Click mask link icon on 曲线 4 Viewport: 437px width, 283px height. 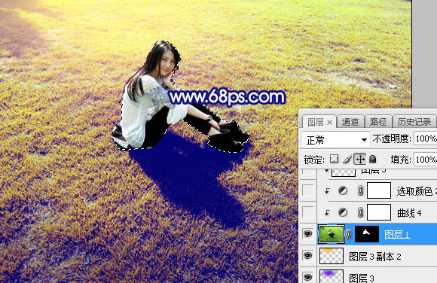(x=360, y=212)
